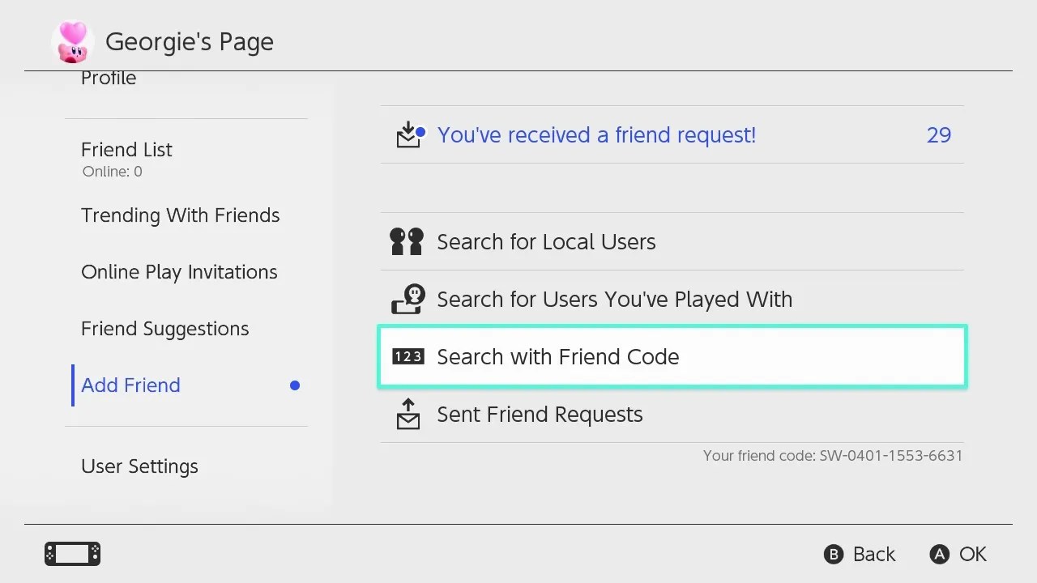Click Georgie's Kirby profile picture
The height and width of the screenshot is (583, 1037).
[74, 40]
